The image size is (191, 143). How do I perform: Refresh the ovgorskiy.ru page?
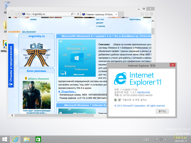pyautogui.click(x=78, y=14)
